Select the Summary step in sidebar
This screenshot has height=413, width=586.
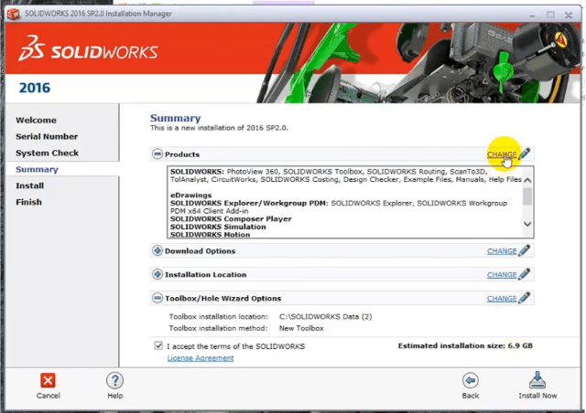point(37,169)
